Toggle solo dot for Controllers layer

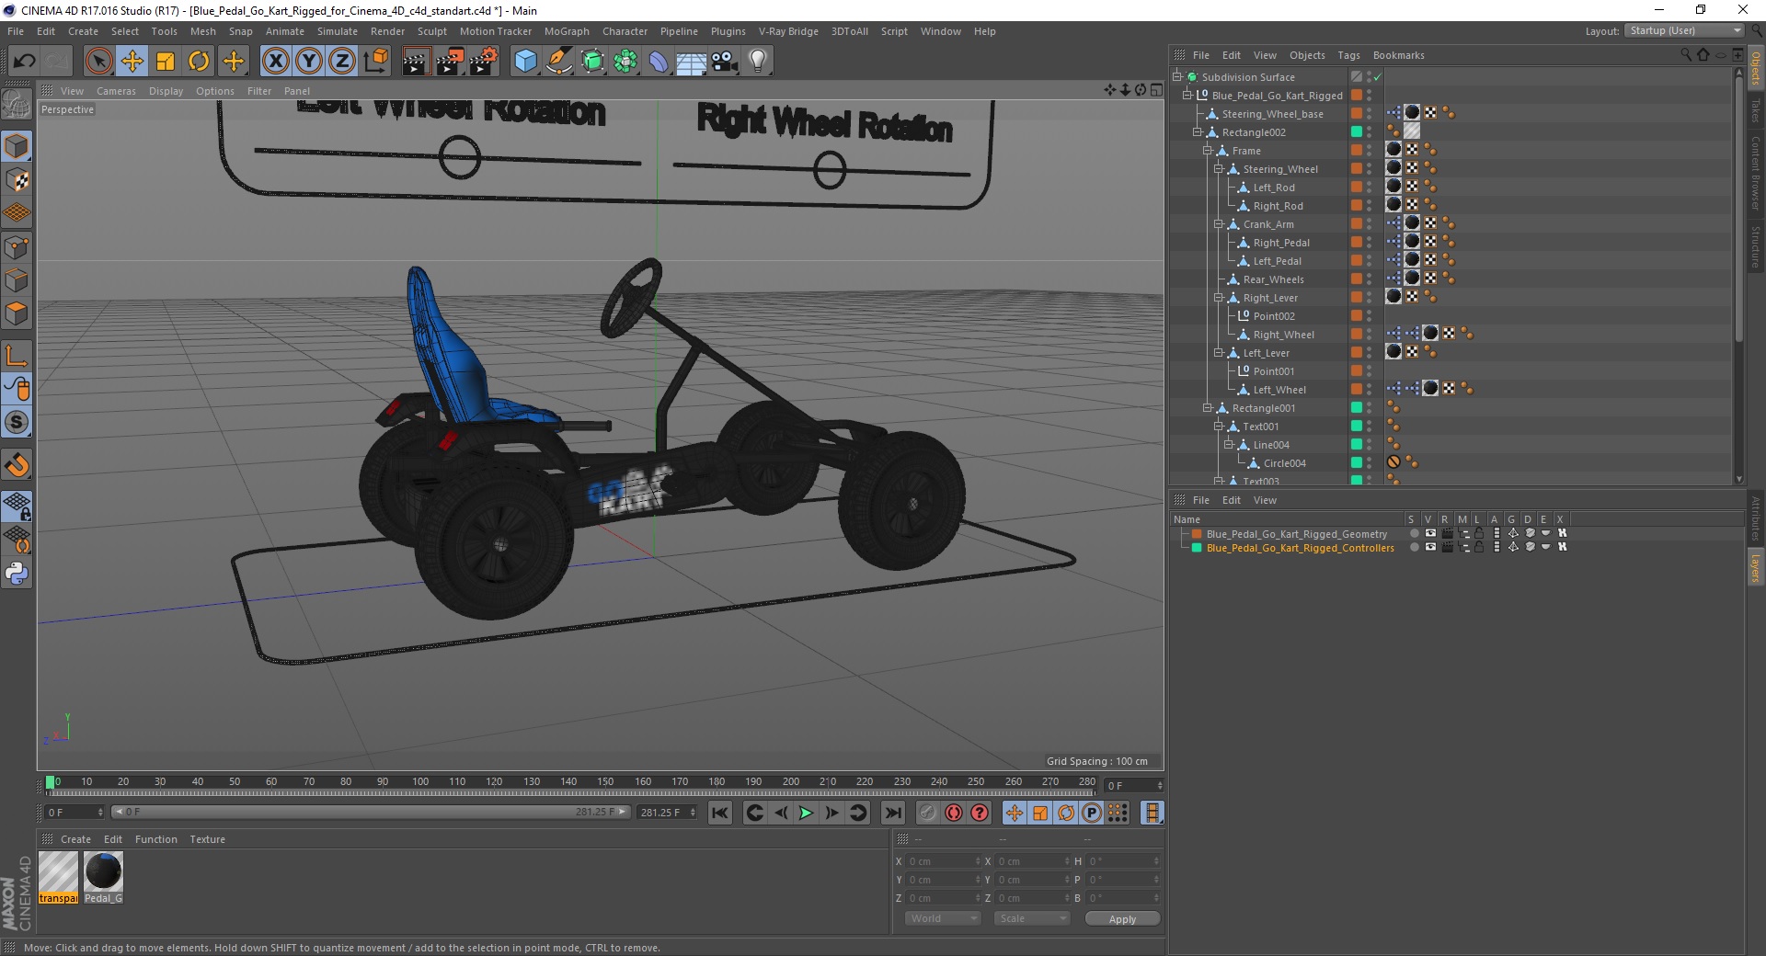1414,547
